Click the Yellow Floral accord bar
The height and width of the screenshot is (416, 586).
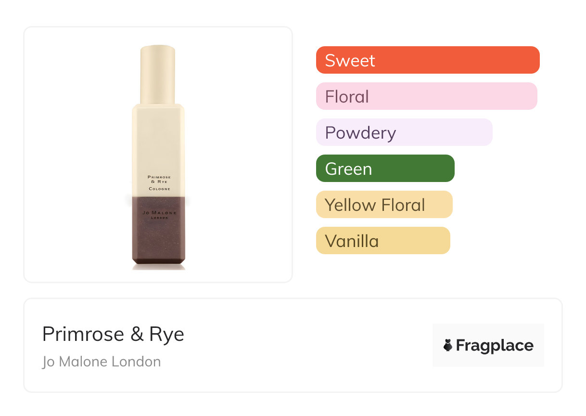pos(384,205)
